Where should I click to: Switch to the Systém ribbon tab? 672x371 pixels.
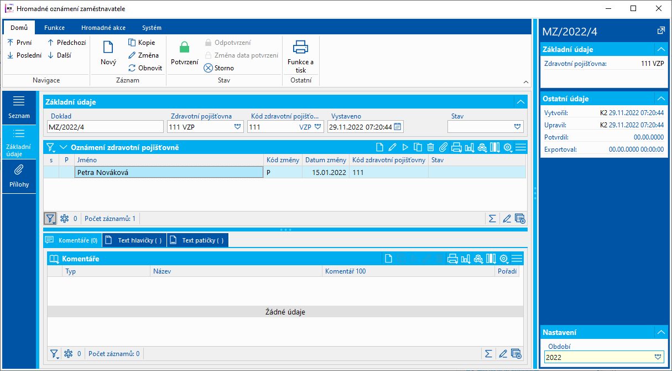[x=152, y=28]
